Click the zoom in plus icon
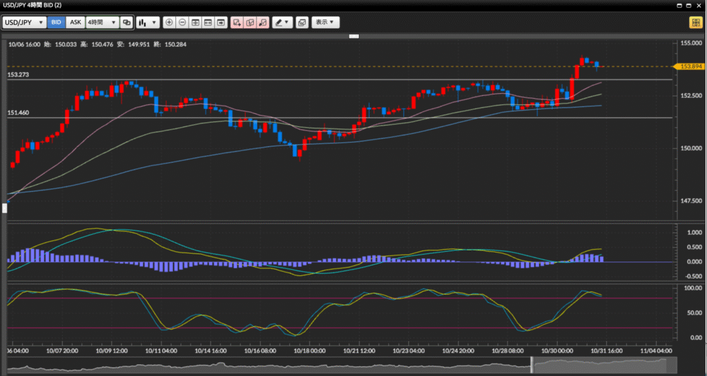The width and height of the screenshot is (707, 376). tap(170, 22)
